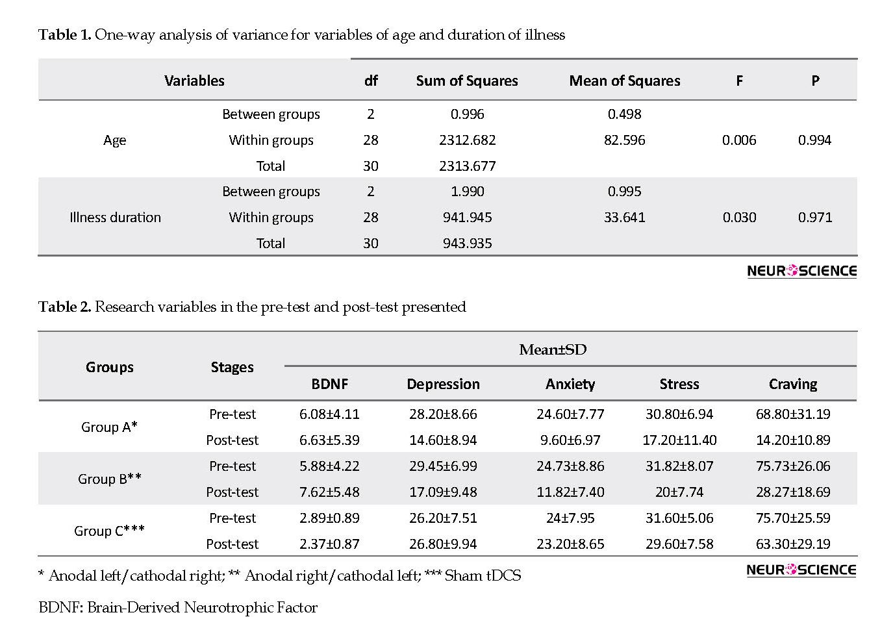The image size is (893, 617).
Task: Select the Craving column header
Action: click(793, 384)
